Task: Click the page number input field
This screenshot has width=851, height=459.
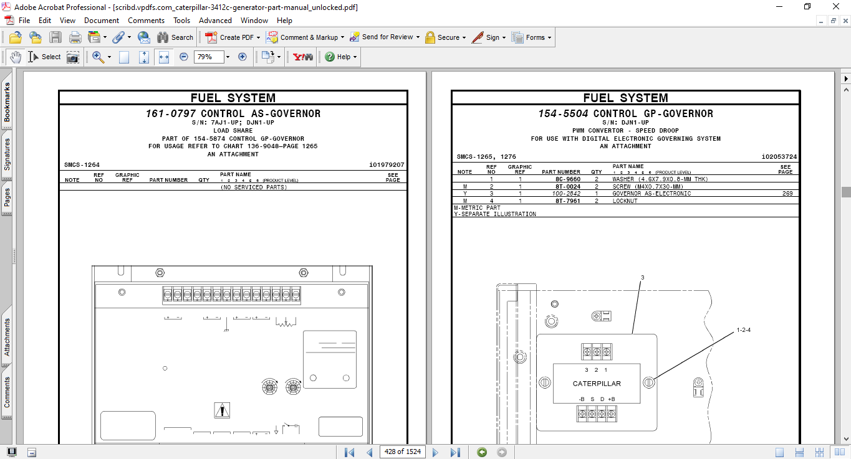Action: 402,452
